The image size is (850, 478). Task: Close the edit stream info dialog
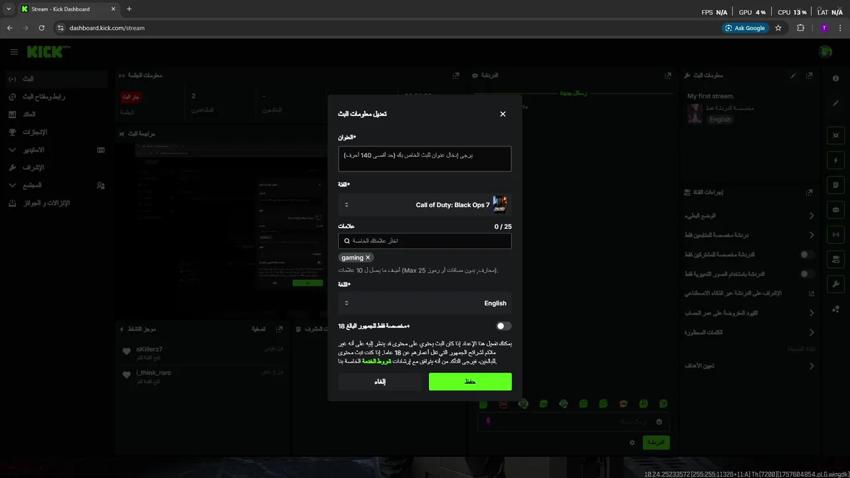click(x=503, y=114)
